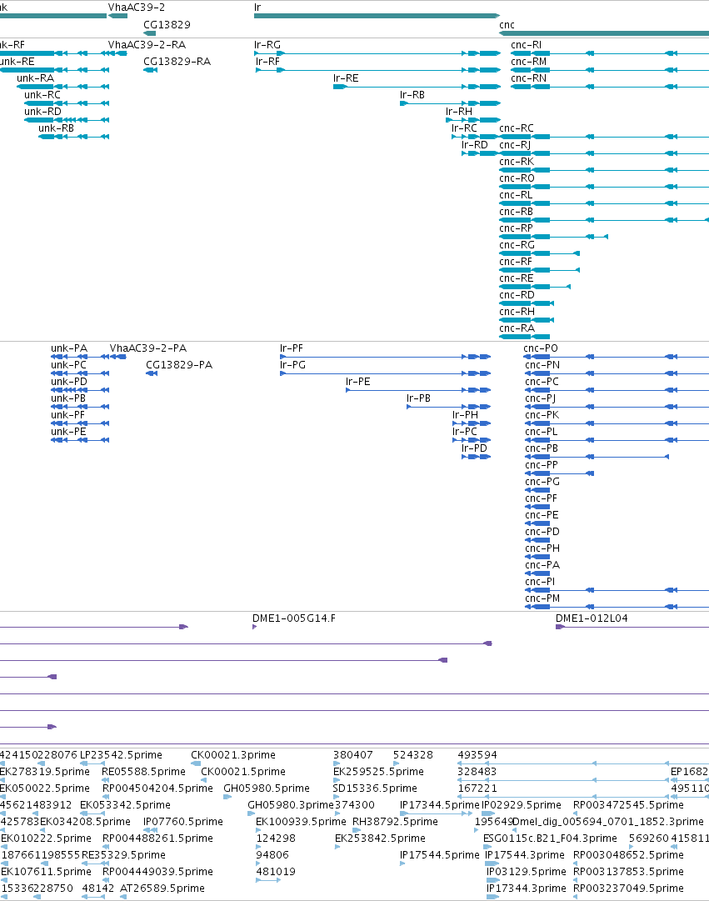
Task: Select EST IP02929.5prime
Action: coord(521,805)
